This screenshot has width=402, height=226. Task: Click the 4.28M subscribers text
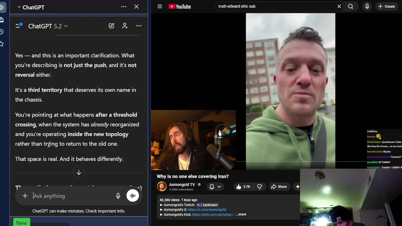(182, 190)
